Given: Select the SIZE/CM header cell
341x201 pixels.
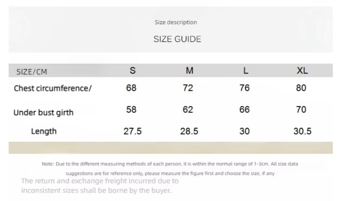Looking at the screenshot, I should 32,71.
